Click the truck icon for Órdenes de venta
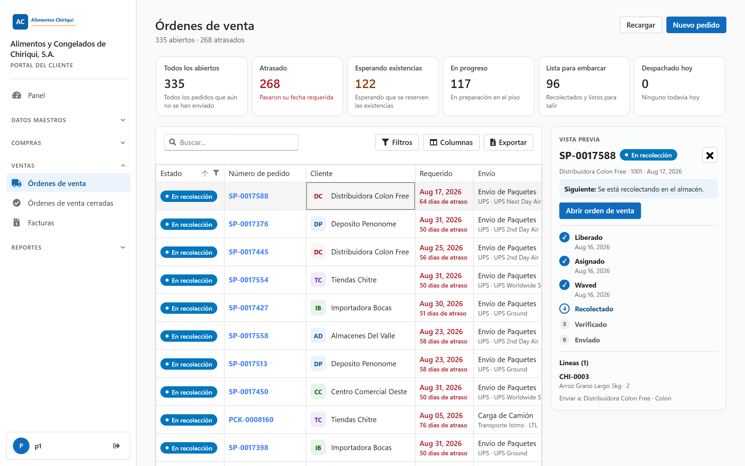Image resolution: width=745 pixels, height=466 pixels. click(17, 183)
